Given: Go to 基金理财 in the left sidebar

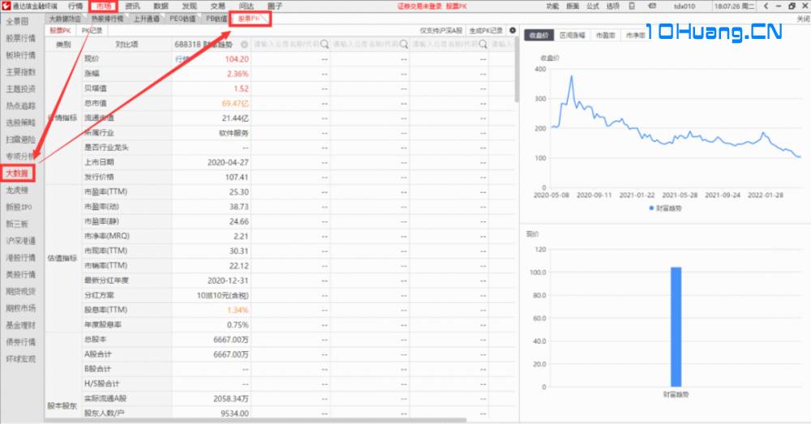Looking at the screenshot, I should click(21, 325).
